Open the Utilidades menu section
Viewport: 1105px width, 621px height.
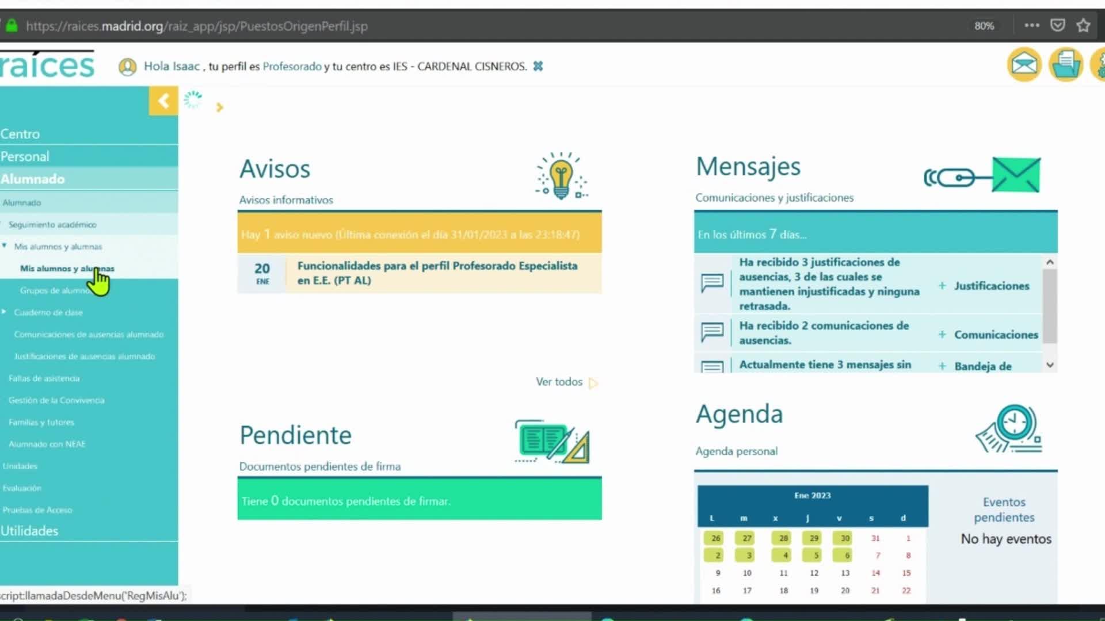click(29, 531)
